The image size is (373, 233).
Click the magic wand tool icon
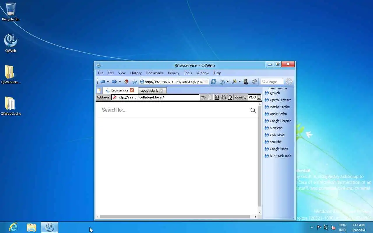click(x=234, y=82)
